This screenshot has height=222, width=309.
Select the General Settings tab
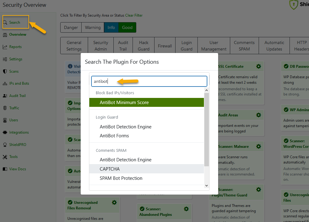coord(74,46)
